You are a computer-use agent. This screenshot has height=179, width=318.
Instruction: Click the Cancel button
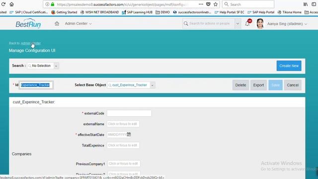(x=293, y=85)
